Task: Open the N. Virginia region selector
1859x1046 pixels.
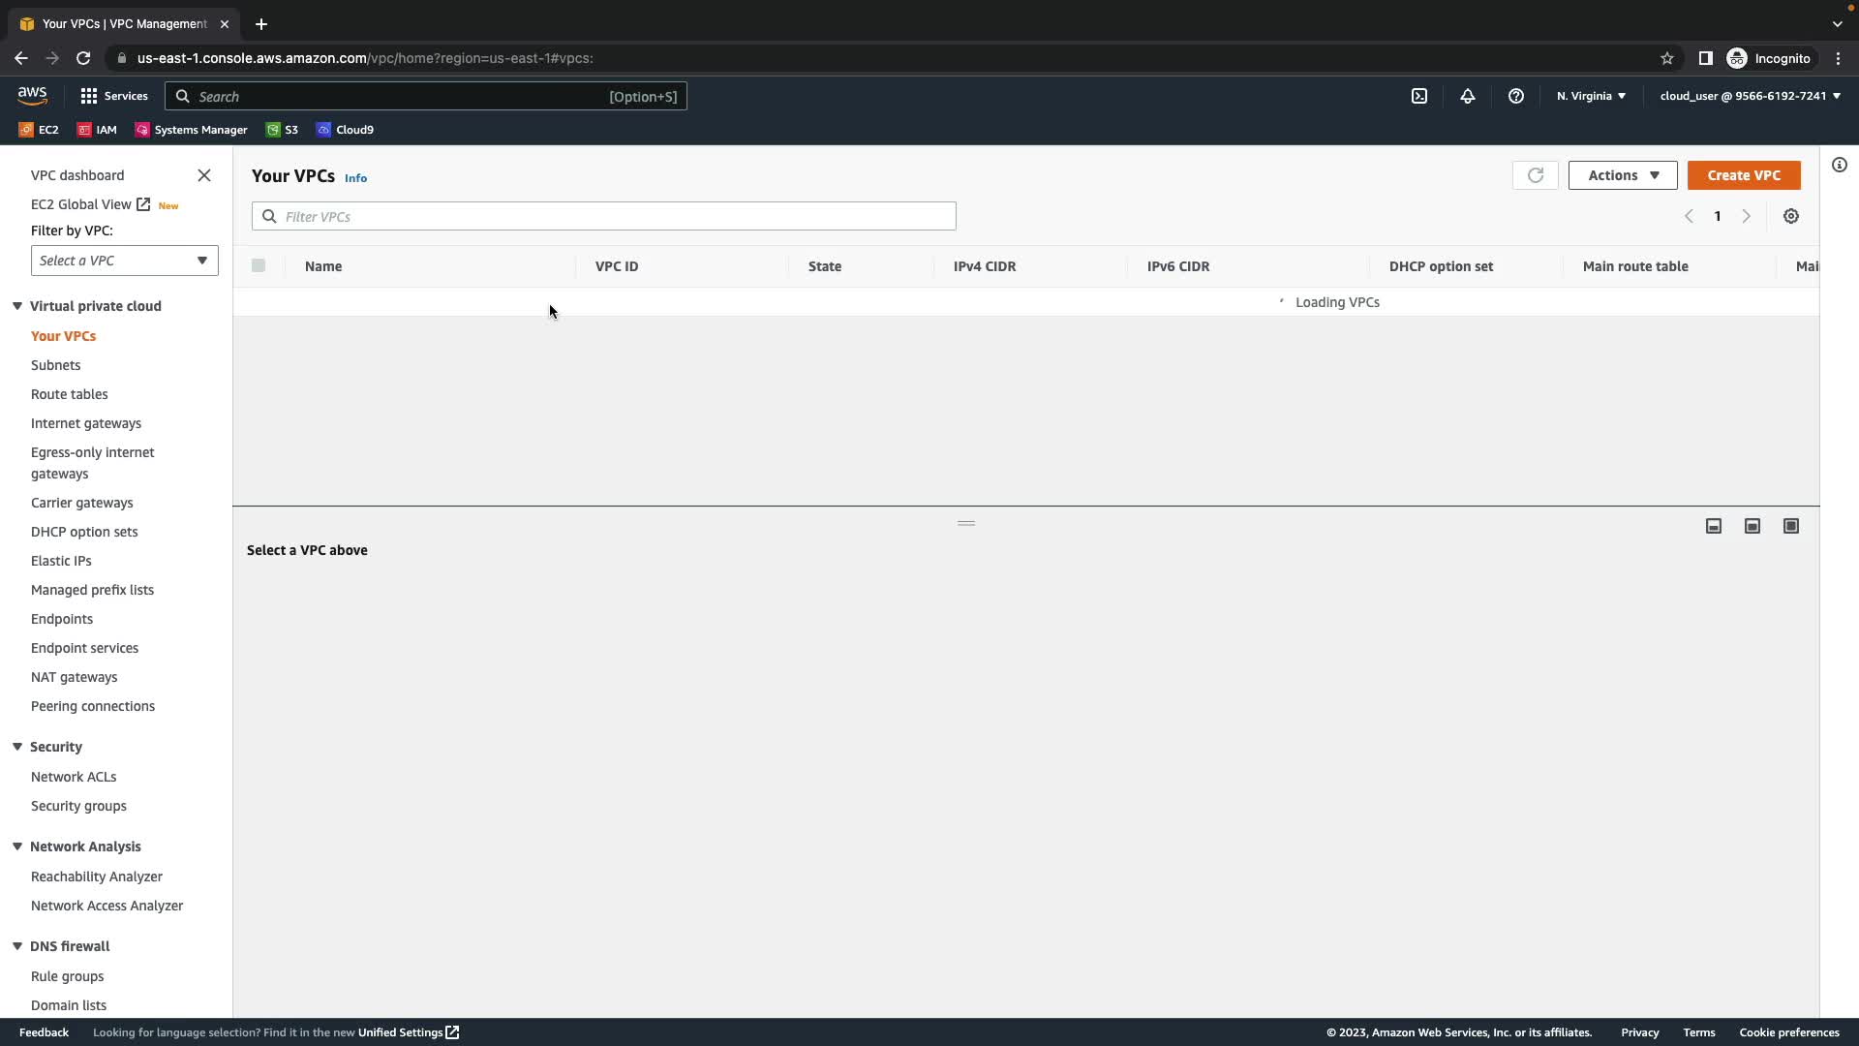Action: [1591, 96]
